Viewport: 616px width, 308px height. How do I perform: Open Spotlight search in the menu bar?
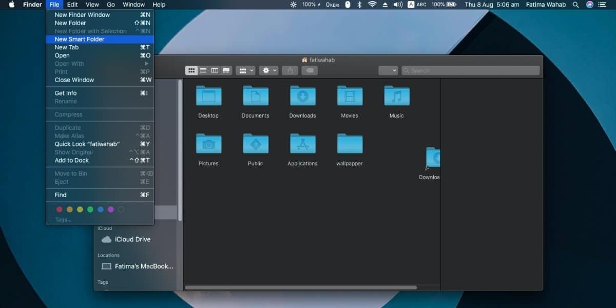coord(575,5)
